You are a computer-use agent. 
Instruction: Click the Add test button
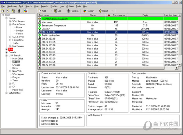[42, 11]
